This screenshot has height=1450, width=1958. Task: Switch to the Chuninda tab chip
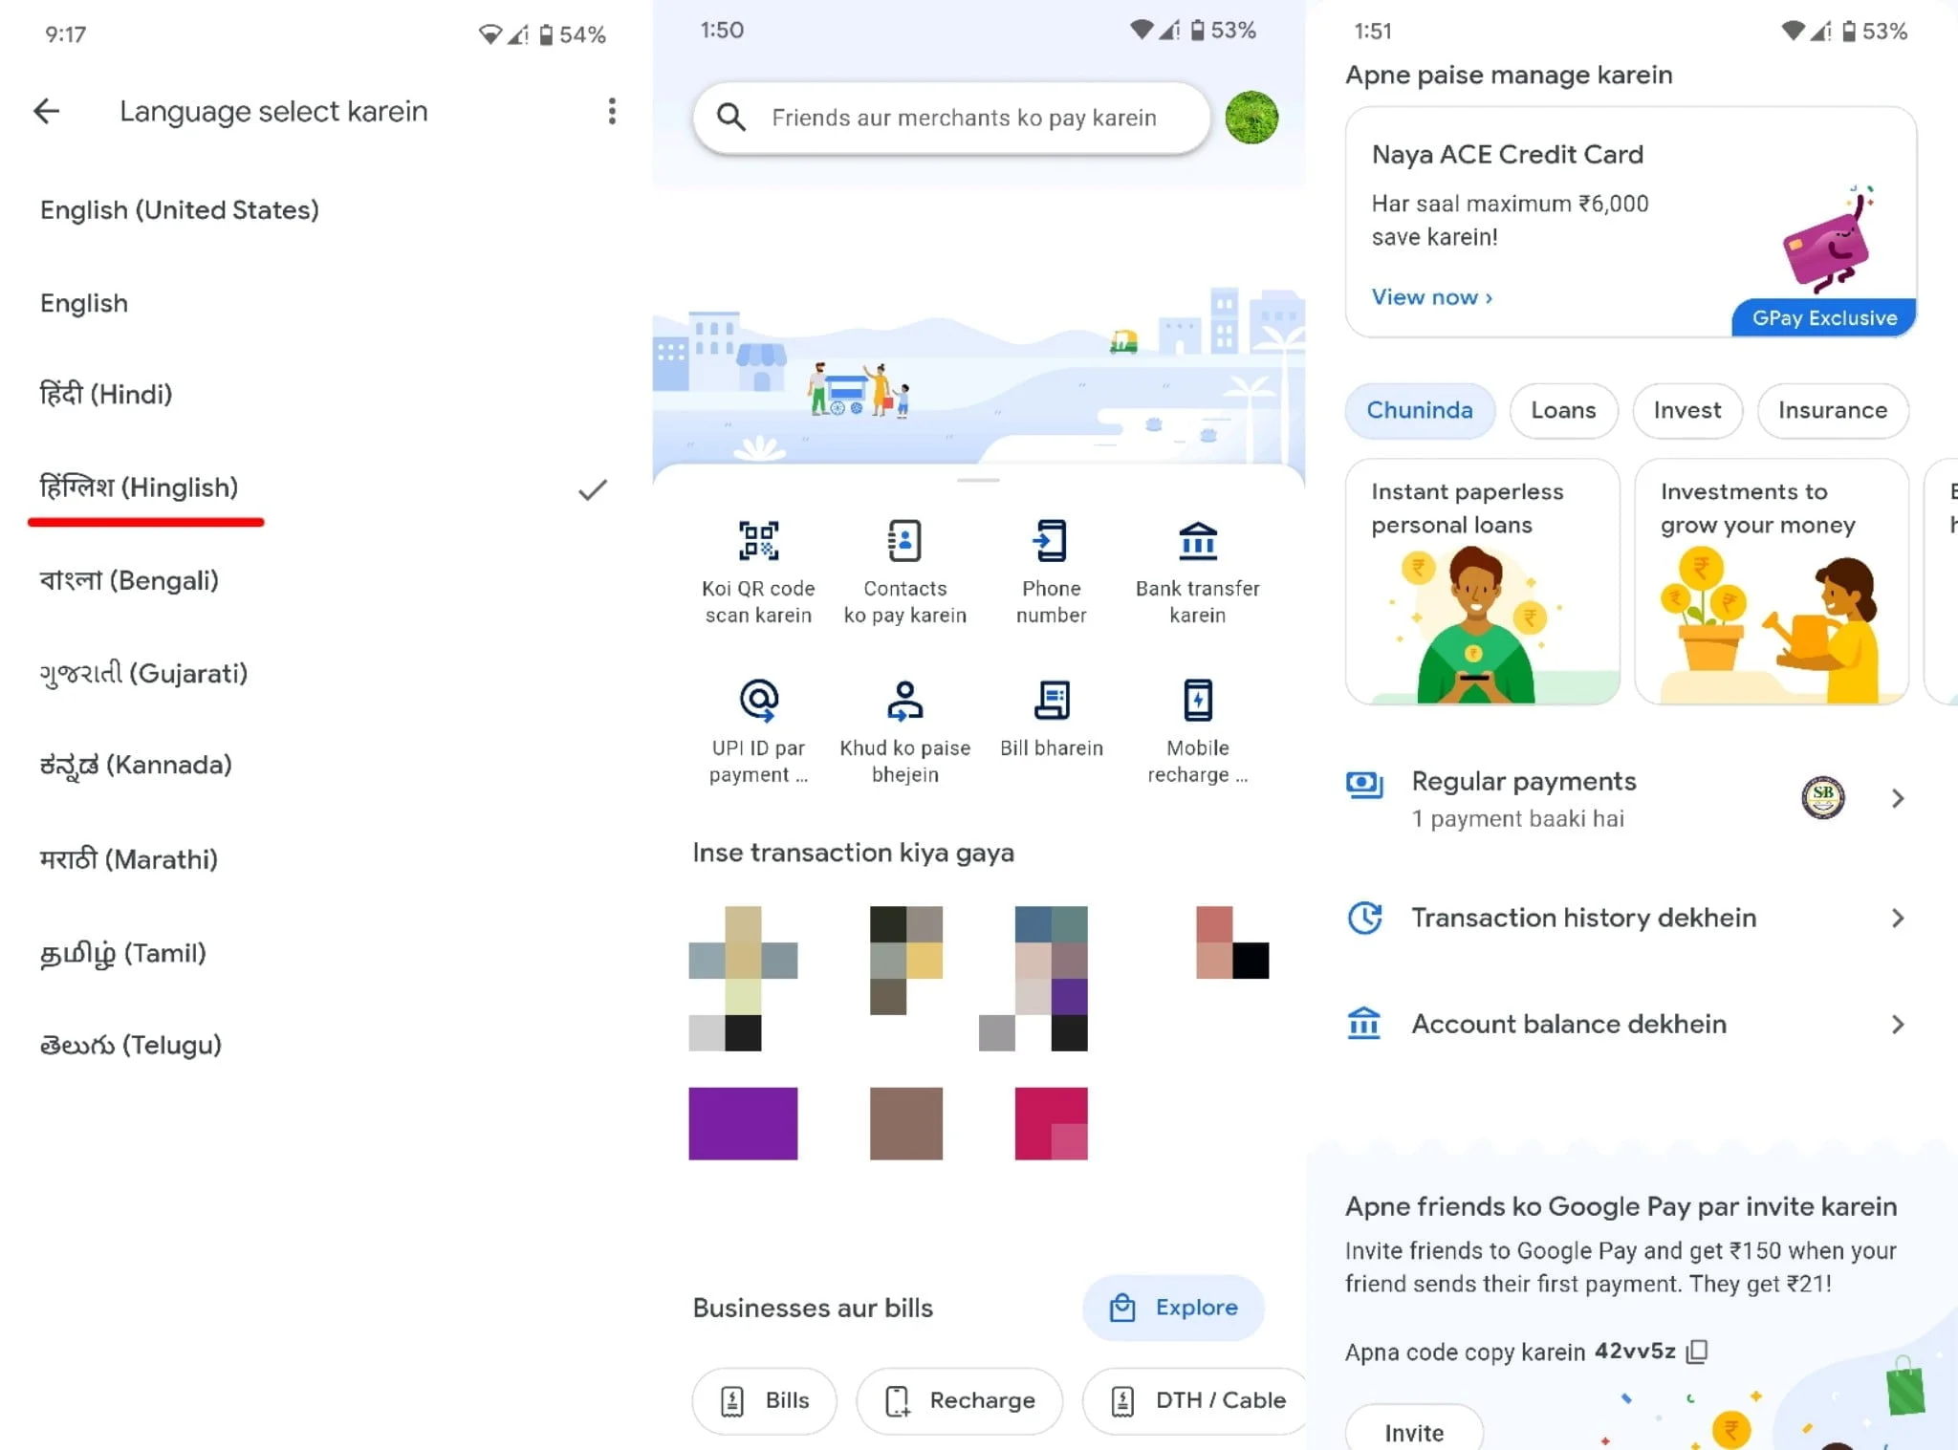[x=1420, y=410]
